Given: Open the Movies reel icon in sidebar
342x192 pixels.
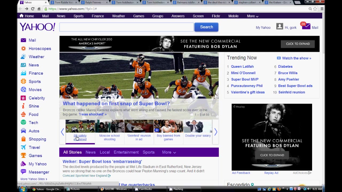Looking at the screenshot, I should [x=23, y=90].
